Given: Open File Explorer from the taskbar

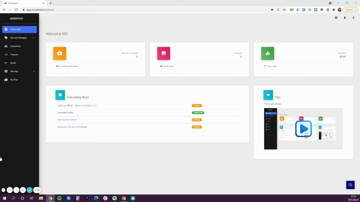Looking at the screenshot, I should click(41, 198).
